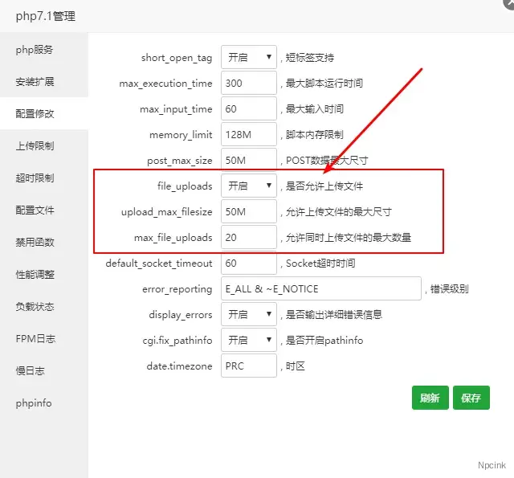Focus the memory_limit input field
Viewport: 514px width, 478px height.
[248, 135]
